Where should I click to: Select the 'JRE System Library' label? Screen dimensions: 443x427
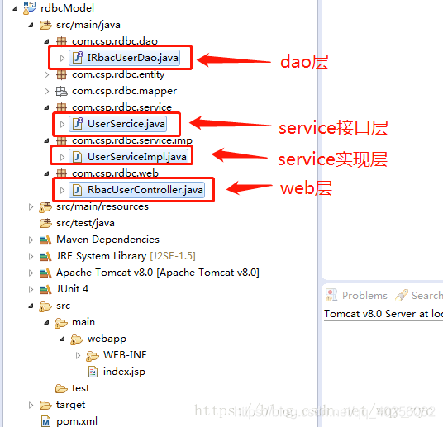pyautogui.click(x=101, y=256)
